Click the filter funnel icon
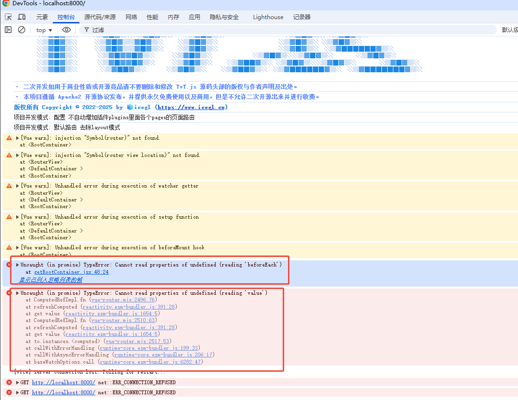 (x=86, y=30)
